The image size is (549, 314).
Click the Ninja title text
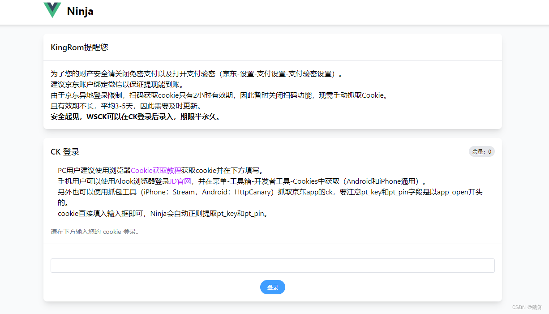tap(80, 11)
